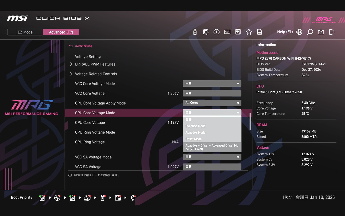Click the BIOS build date Dec 27, 2024
Image resolution: width=345 pixels, height=216 pixels.
312,70
